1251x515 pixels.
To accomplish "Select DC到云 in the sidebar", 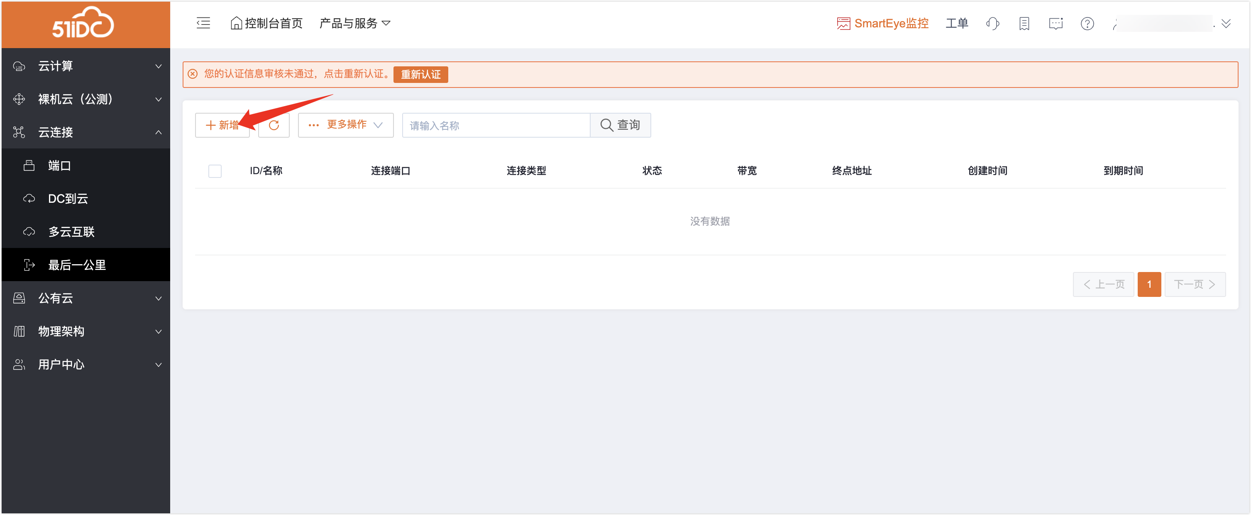I will tap(68, 198).
